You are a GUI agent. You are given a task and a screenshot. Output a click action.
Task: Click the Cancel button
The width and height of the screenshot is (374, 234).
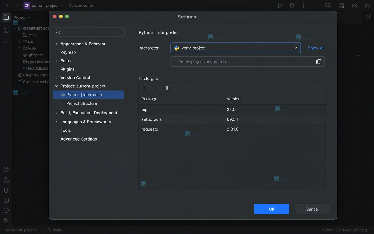pos(312,209)
